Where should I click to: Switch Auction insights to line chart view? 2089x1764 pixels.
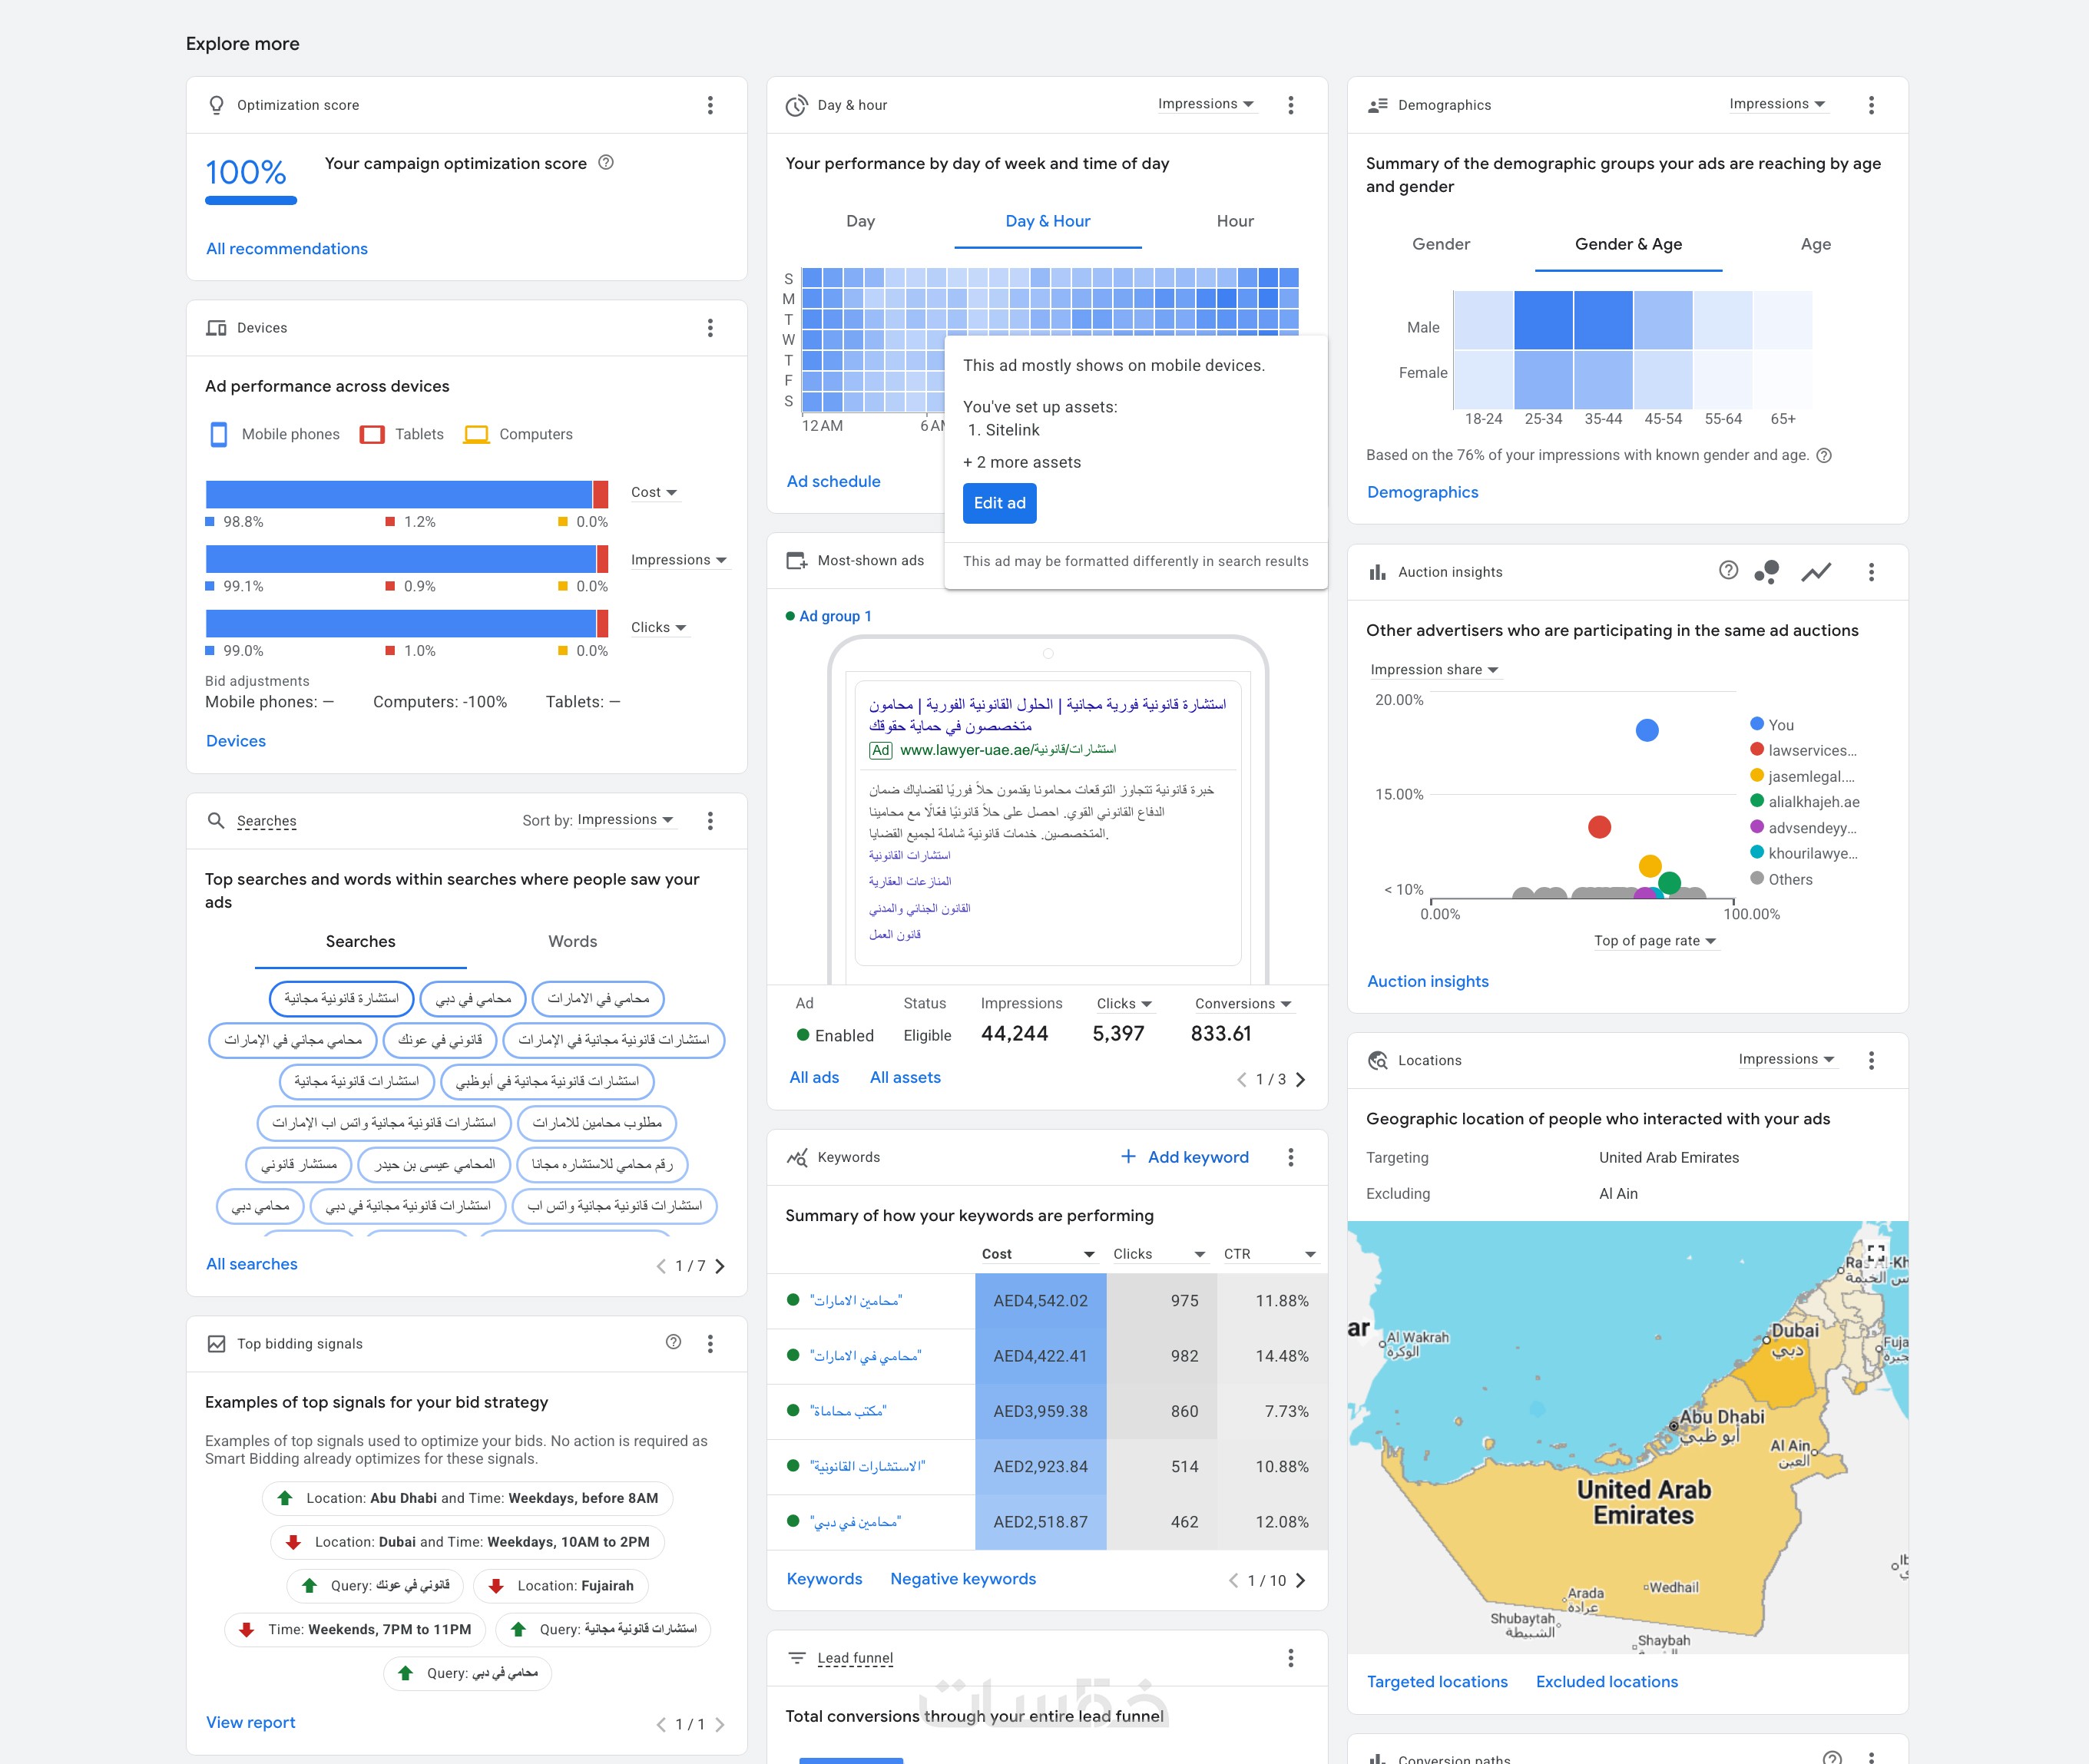1816,572
